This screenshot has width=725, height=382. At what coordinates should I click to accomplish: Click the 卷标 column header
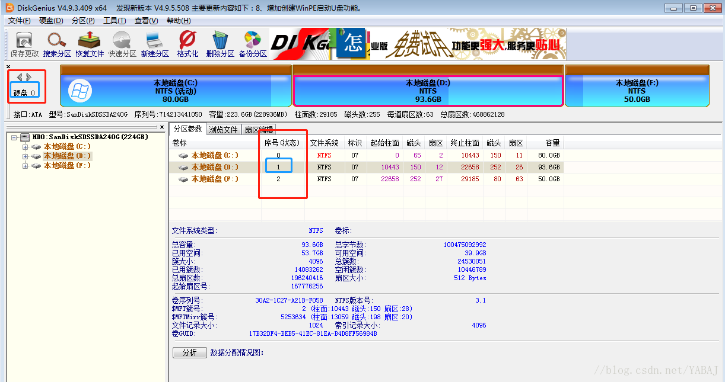pyautogui.click(x=215, y=143)
